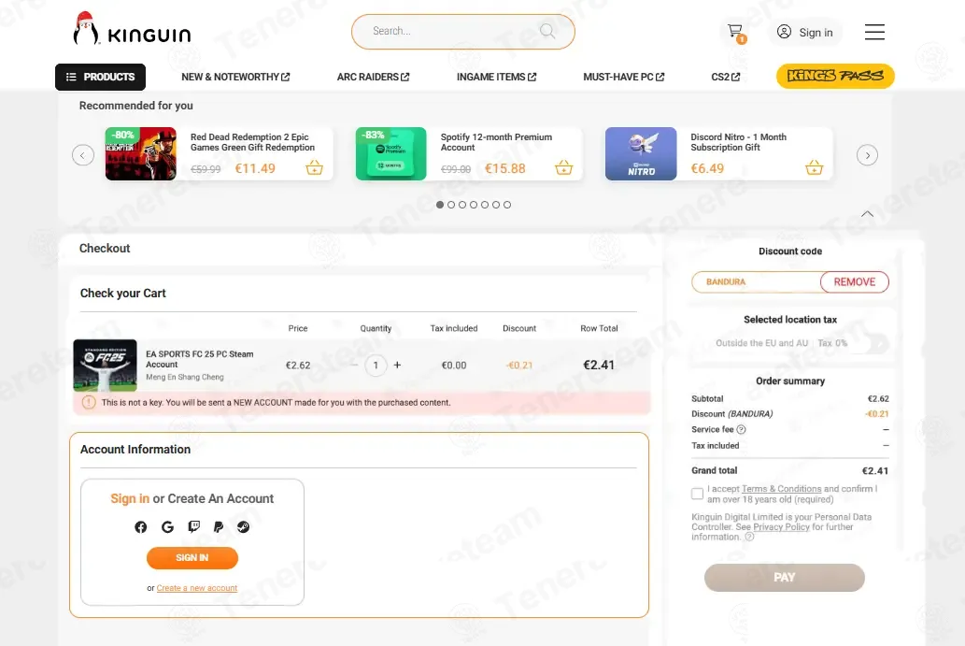Increase FC 25 quantity with plus
Image resolution: width=965 pixels, height=646 pixels.
[x=398, y=366]
